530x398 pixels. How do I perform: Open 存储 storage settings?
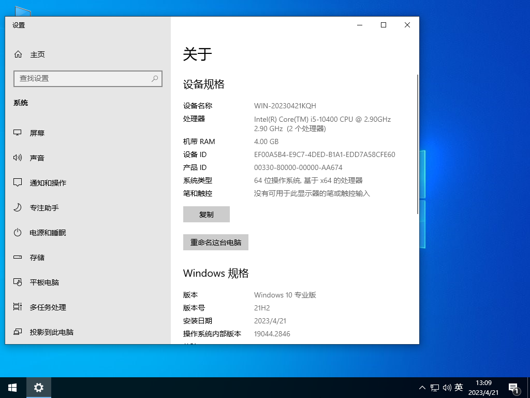[x=37, y=257]
